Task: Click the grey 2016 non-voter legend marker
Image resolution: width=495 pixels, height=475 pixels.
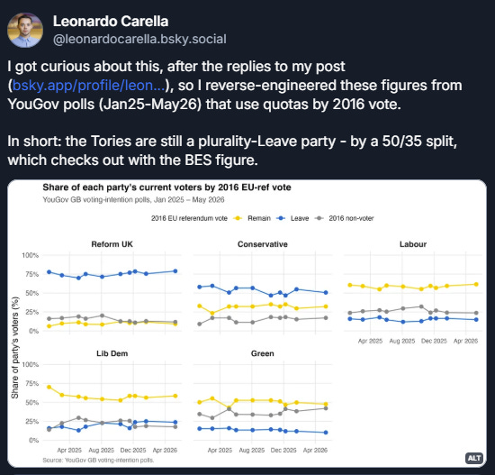Action: (319, 218)
